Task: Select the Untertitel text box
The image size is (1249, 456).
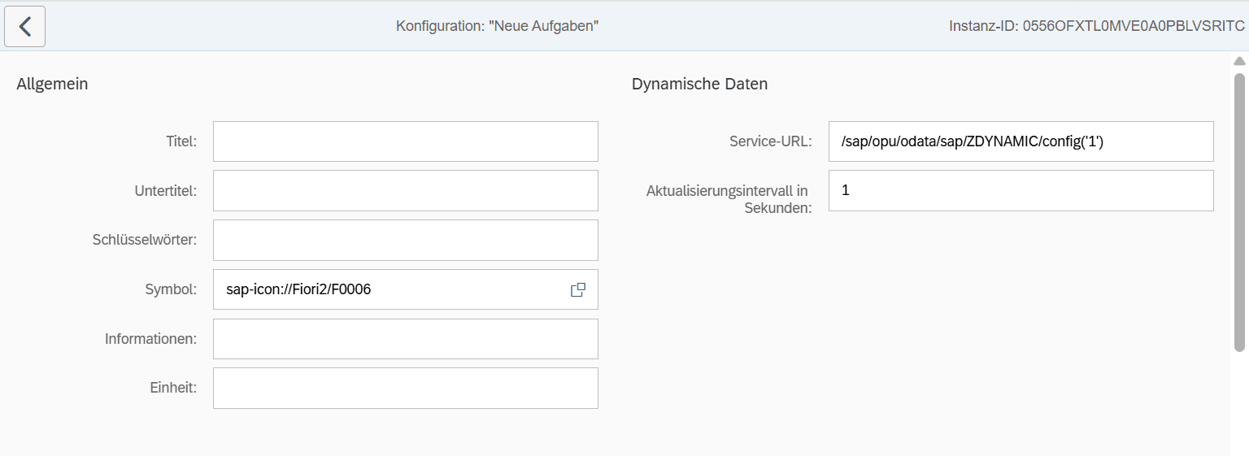Action: [405, 191]
